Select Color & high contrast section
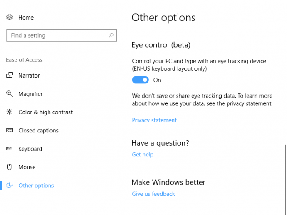The width and height of the screenshot is (287, 215). click(45, 112)
